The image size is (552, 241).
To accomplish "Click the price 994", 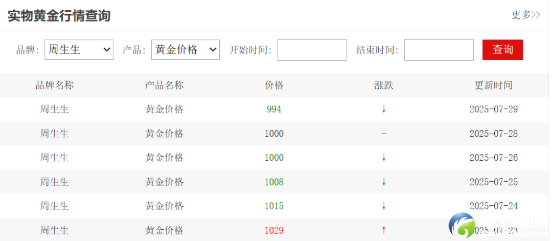I will click(x=274, y=109).
